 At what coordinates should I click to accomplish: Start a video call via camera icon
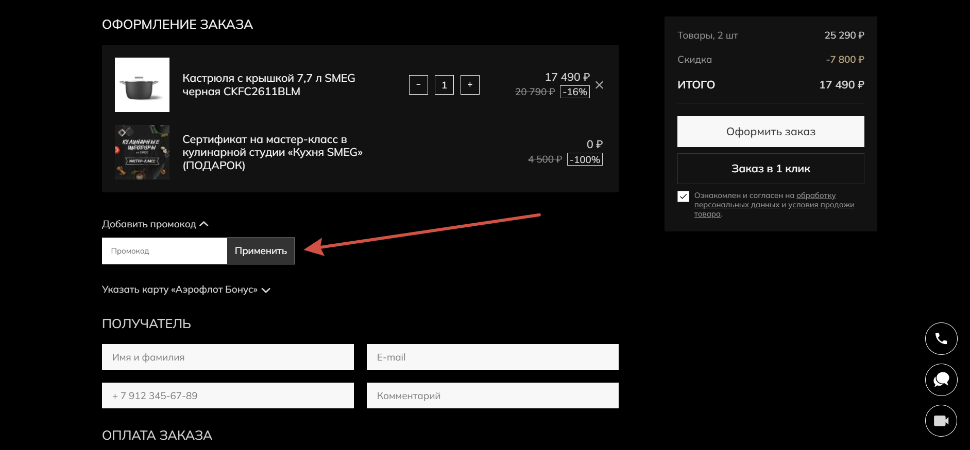tap(941, 421)
